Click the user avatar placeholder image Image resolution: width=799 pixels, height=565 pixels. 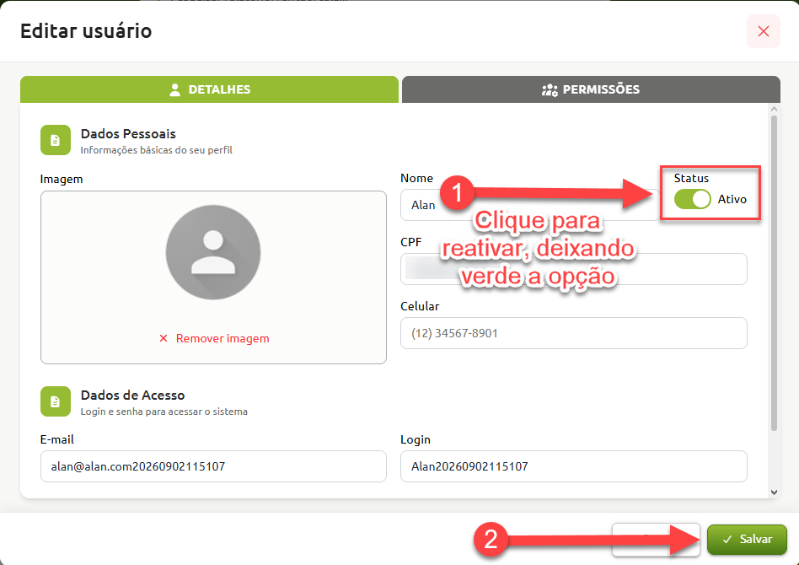pos(213,252)
